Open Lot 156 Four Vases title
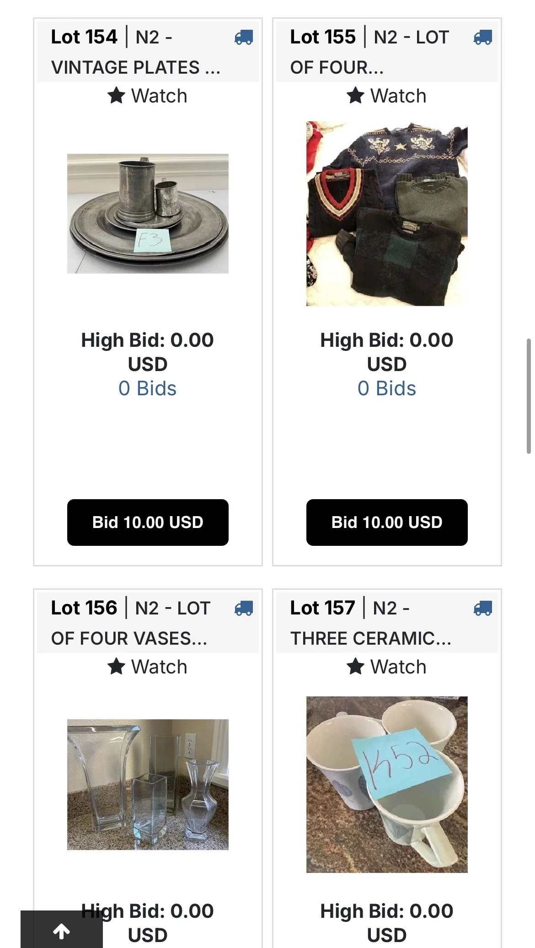This screenshot has width=535, height=948. [131, 623]
